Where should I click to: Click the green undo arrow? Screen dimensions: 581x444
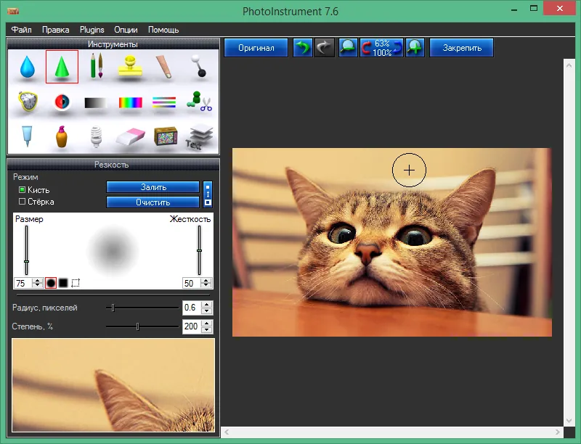[303, 48]
